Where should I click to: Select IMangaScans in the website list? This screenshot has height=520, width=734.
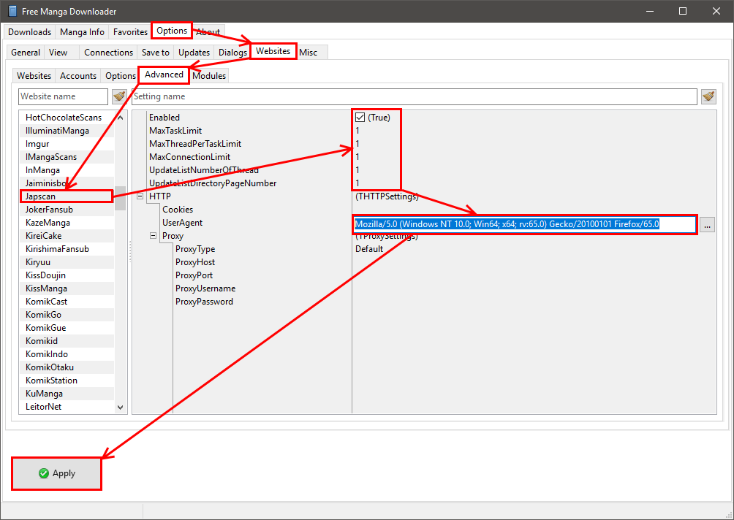[66, 156]
